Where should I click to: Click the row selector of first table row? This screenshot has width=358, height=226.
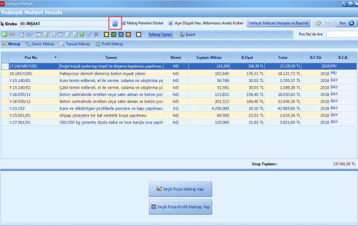5,66
